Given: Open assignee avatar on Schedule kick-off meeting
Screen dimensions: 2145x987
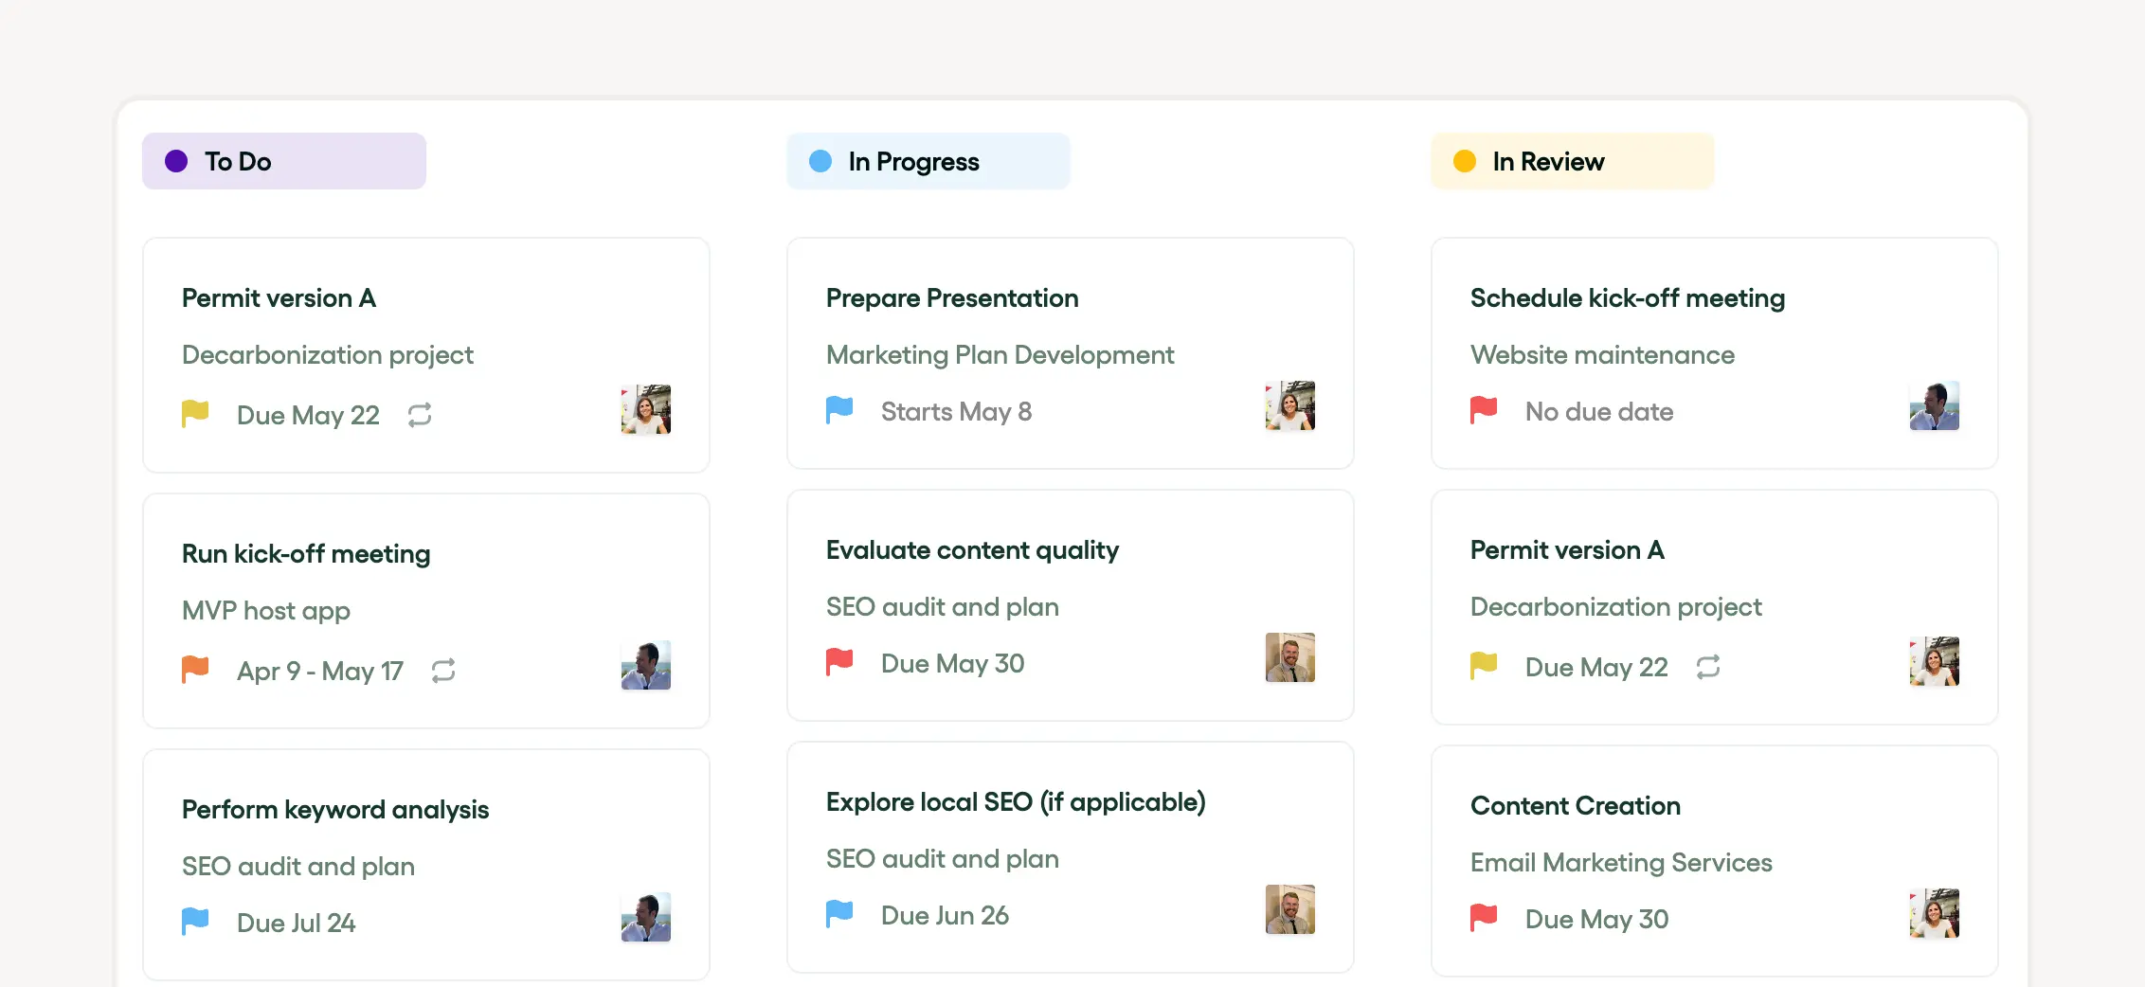Looking at the screenshot, I should click(x=1935, y=405).
